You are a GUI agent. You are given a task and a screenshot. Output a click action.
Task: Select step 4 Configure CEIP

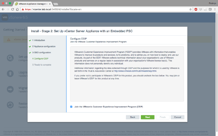coord(40,58)
